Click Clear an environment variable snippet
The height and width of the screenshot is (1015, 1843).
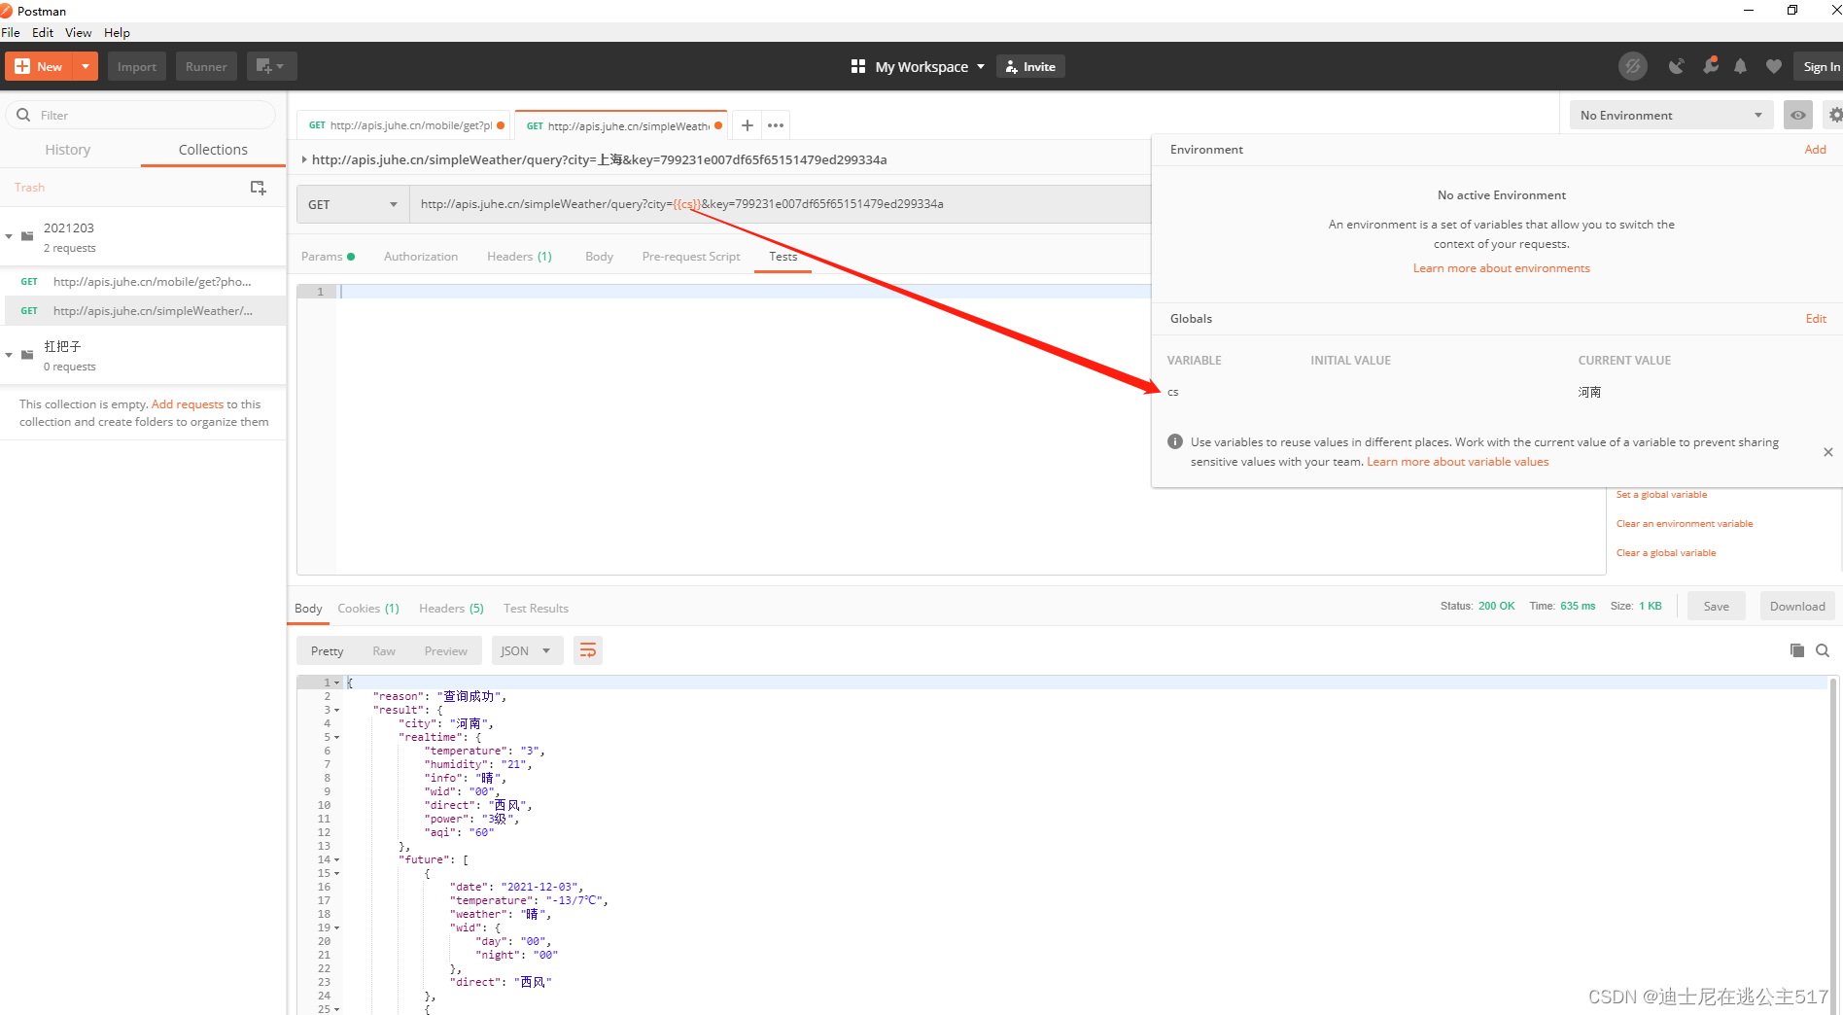(1685, 524)
